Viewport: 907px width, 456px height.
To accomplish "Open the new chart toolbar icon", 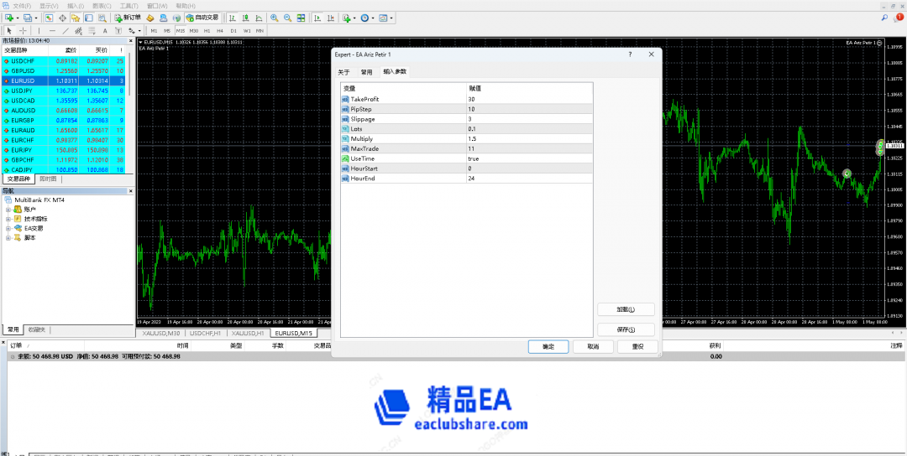I will [x=8, y=18].
